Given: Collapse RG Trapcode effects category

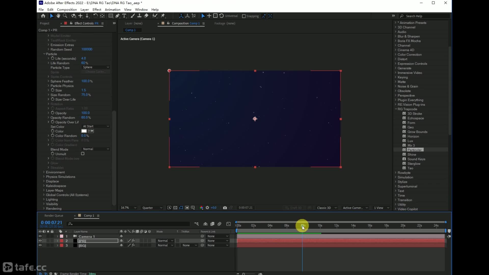Looking at the screenshot, I should tap(396, 109).
